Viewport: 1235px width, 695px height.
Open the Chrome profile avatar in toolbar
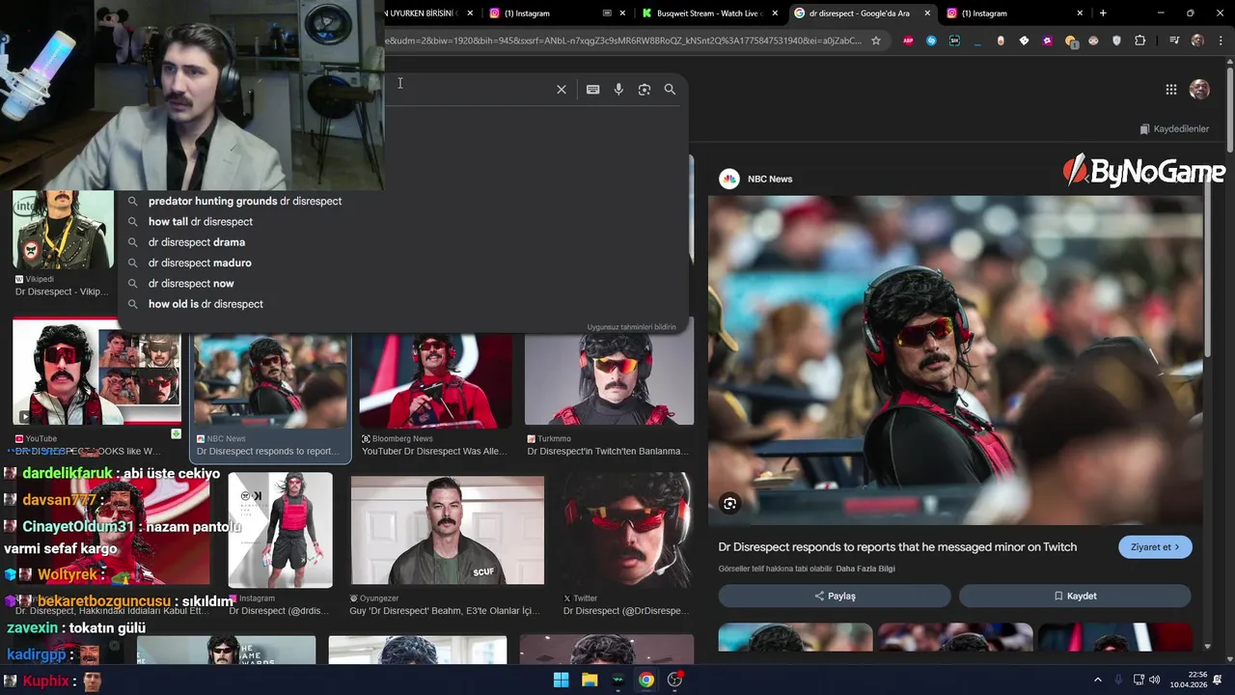pos(1197,41)
